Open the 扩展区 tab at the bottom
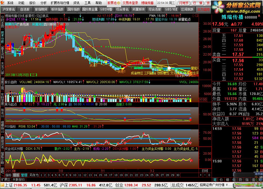 [x=6, y=180]
